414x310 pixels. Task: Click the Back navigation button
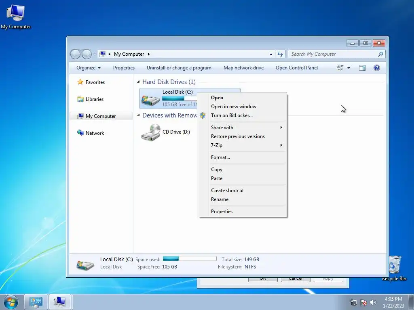click(x=75, y=54)
